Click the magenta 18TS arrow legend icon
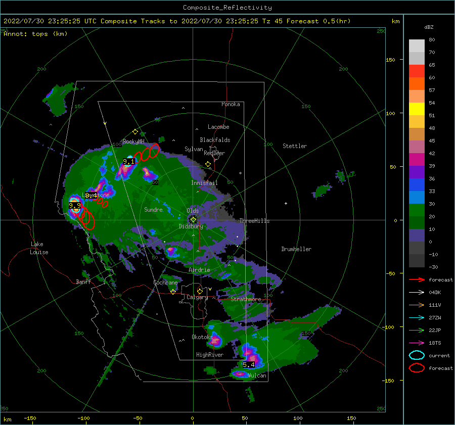 [x=417, y=343]
